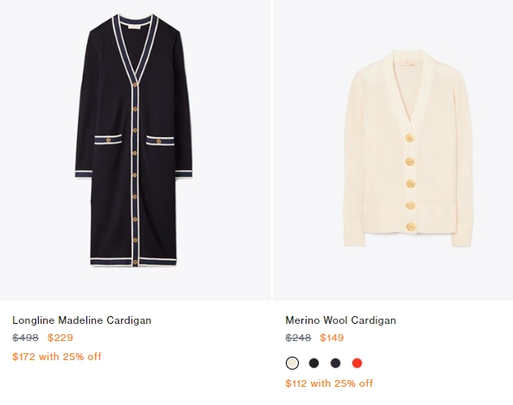Click the crossed-out $498 original price
513x405 pixels.
pyautogui.click(x=26, y=338)
